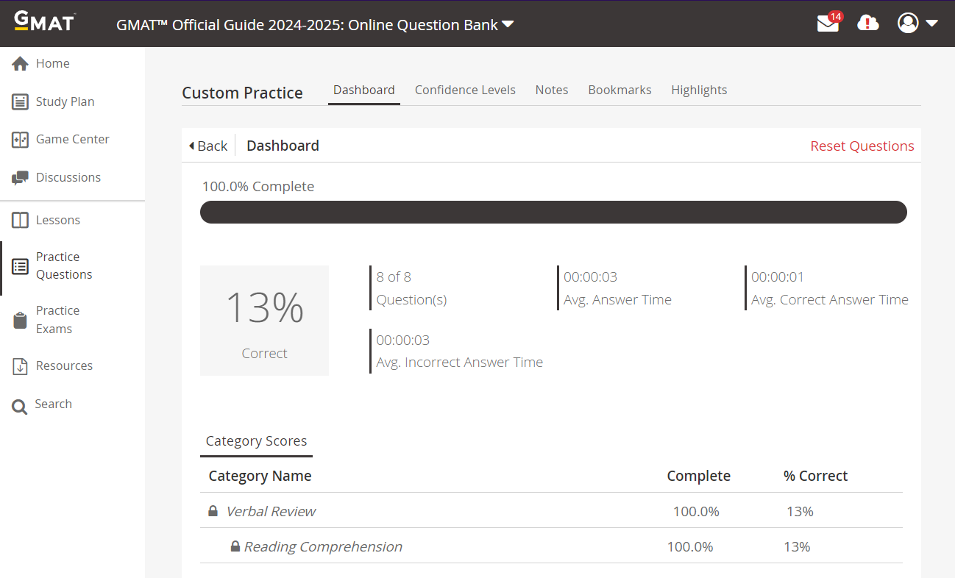Click the 100% complete progress bar
955x578 pixels.
pos(553,212)
